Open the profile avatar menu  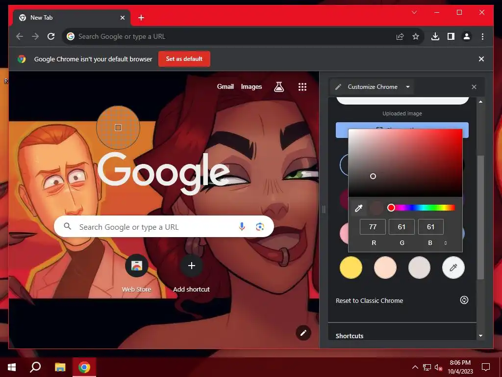(467, 36)
